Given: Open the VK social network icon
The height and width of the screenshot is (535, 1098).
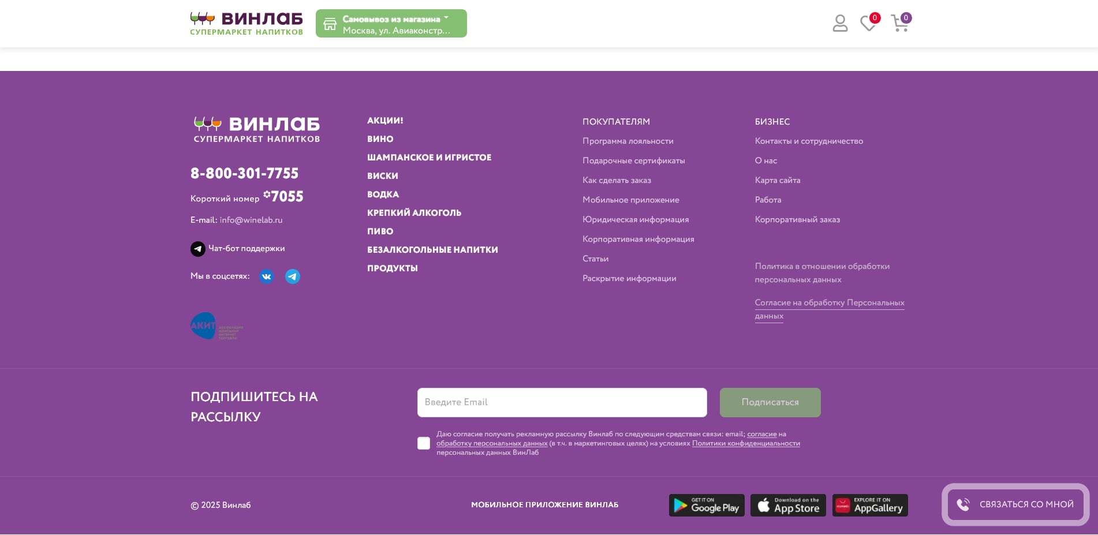Looking at the screenshot, I should coord(266,276).
